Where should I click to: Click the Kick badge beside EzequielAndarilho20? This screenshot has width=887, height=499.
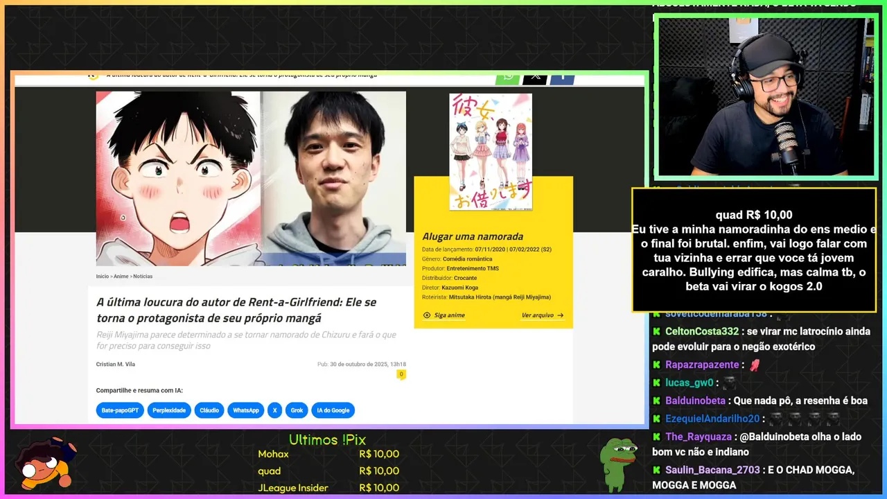click(656, 419)
